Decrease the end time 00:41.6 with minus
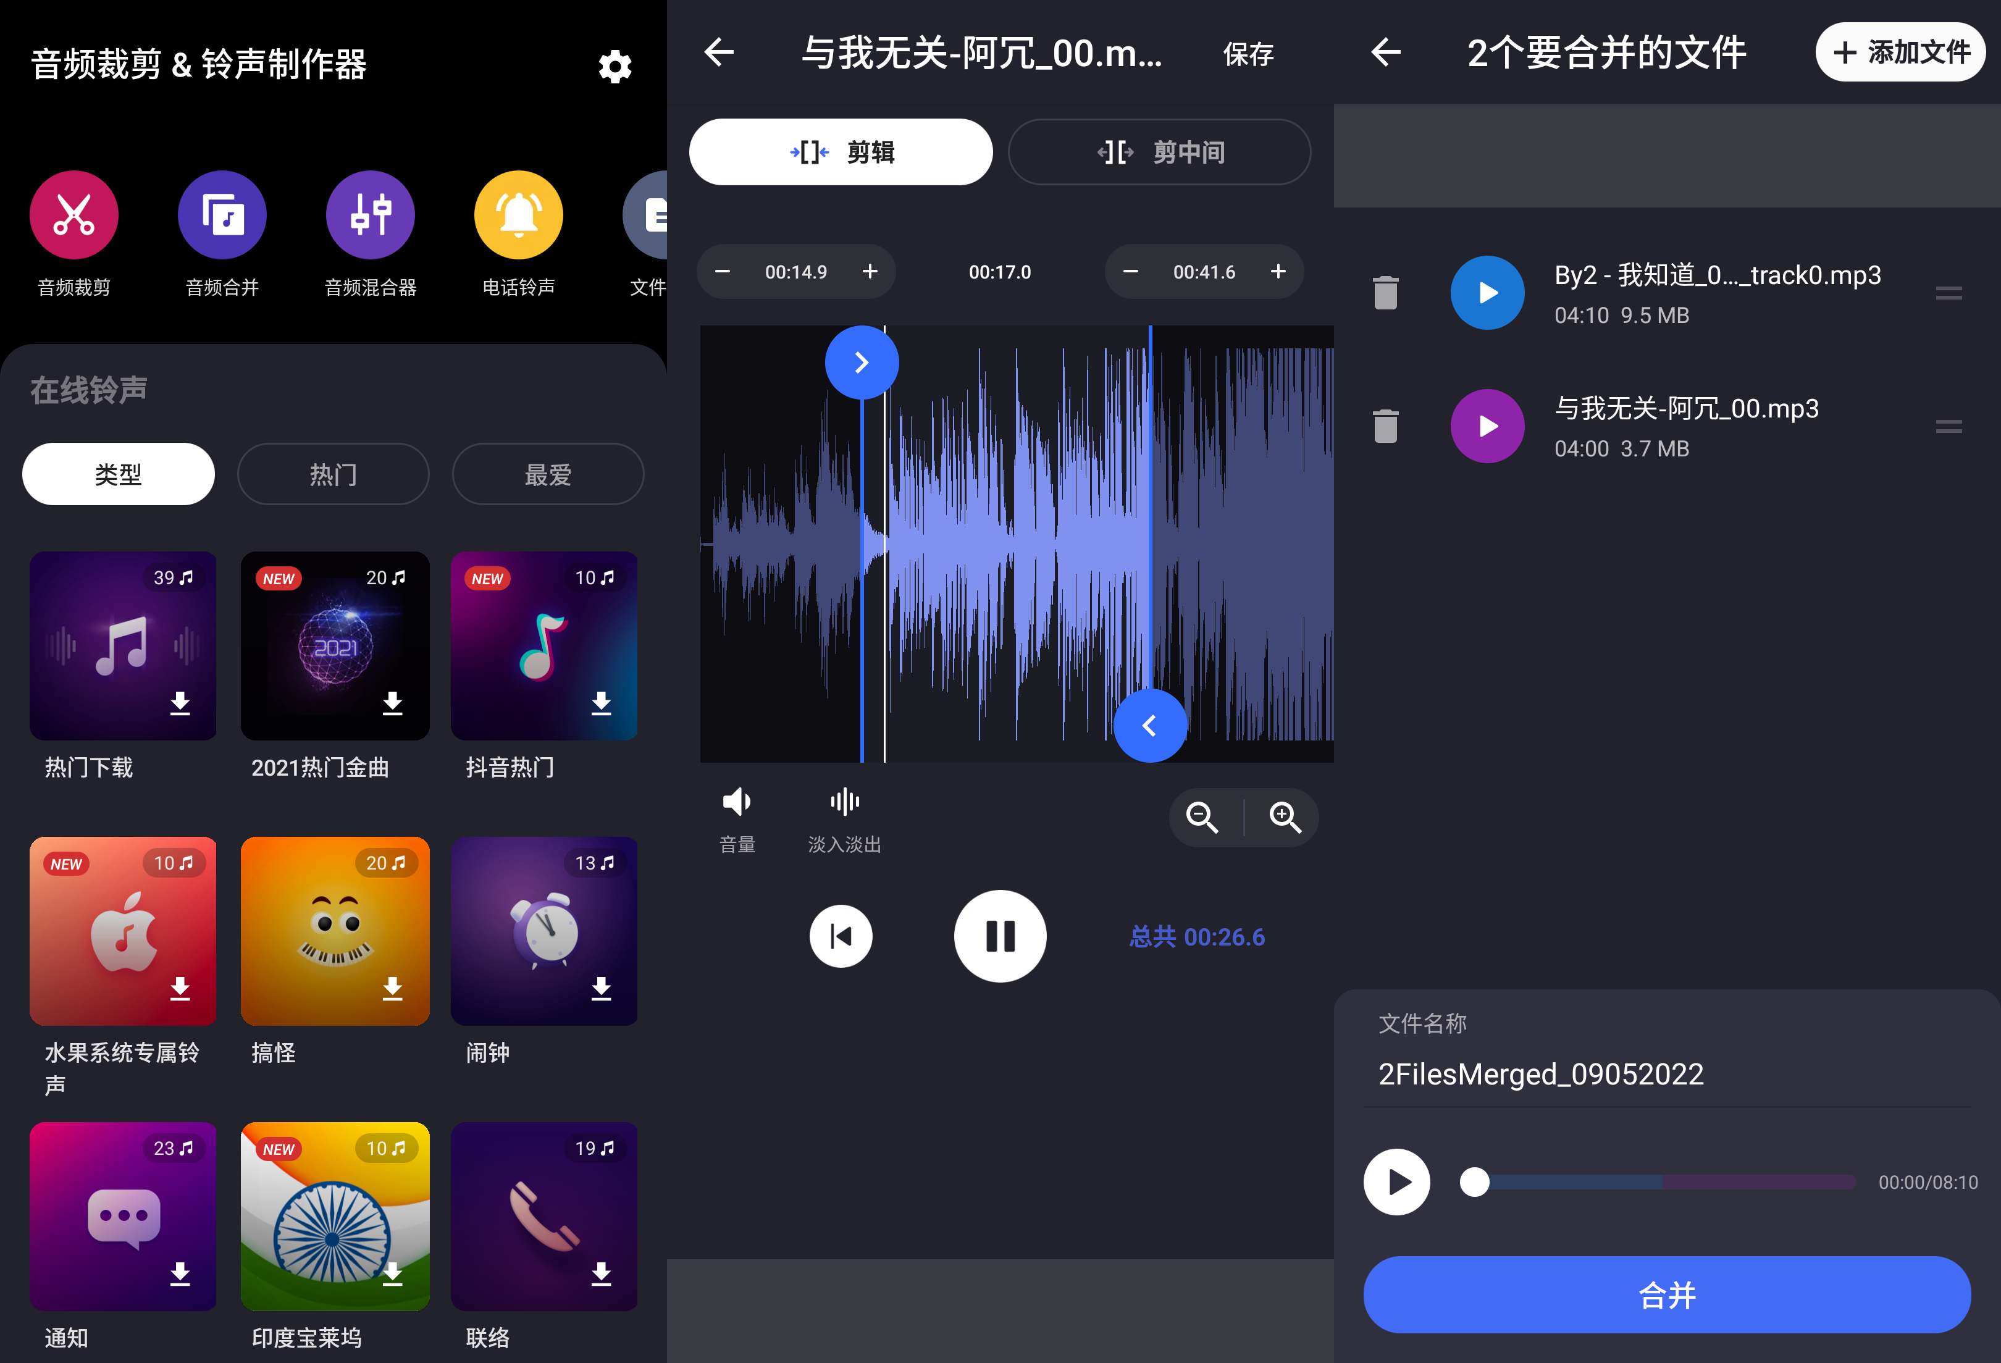Screen dimensions: 2001x1363 click(x=1131, y=272)
